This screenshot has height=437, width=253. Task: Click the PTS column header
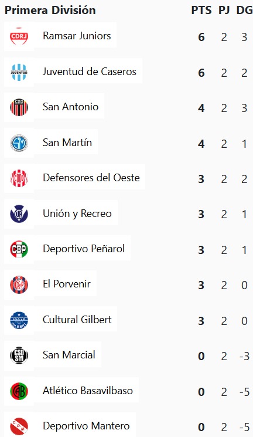point(201,11)
